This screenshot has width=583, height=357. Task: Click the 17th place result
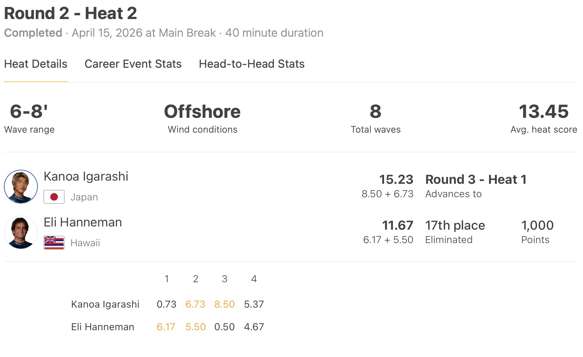[x=455, y=225]
